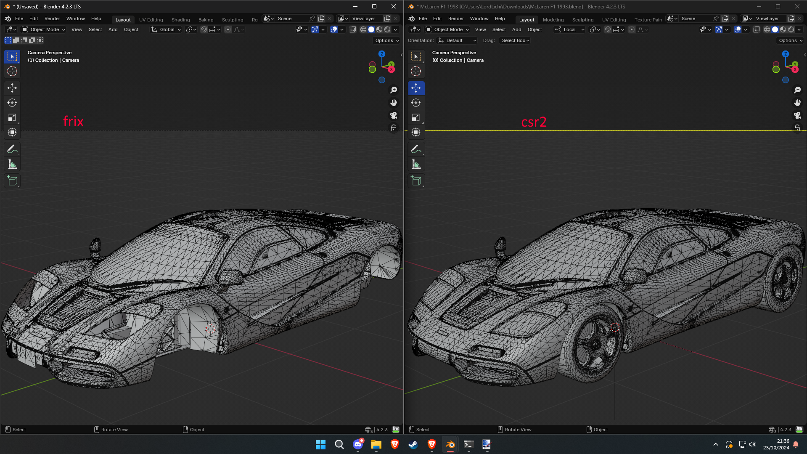Click zoom magnifier icon in right viewport
The width and height of the screenshot is (807, 454).
click(x=797, y=90)
